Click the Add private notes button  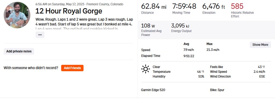pyautogui.click(x=19, y=51)
